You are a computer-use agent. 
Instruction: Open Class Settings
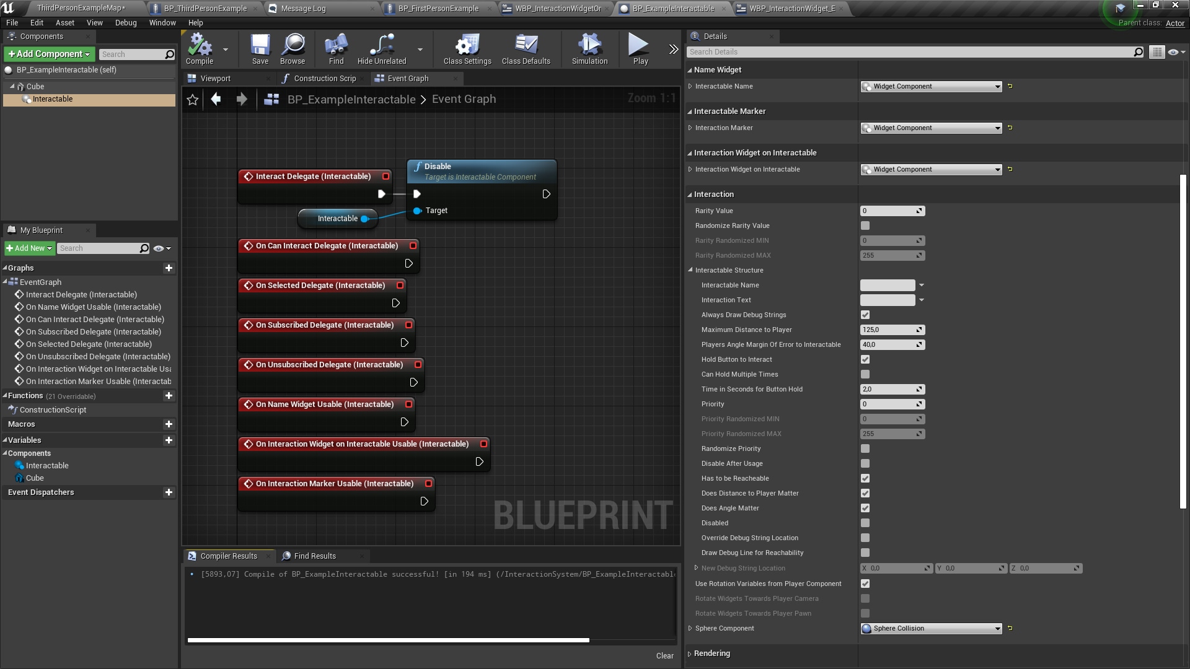click(x=467, y=50)
